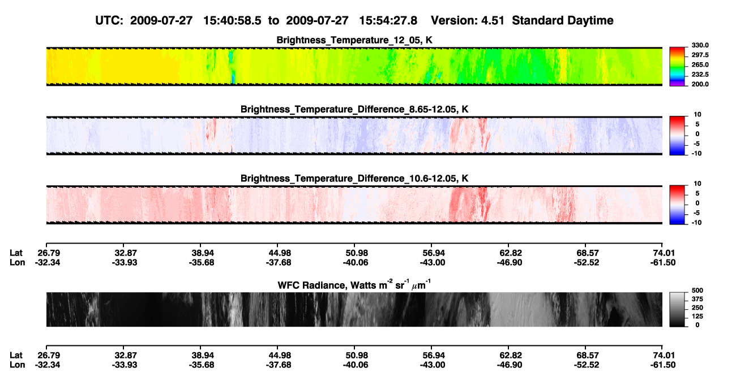
Task: Select the Brightness_Temperature_12_05 image strip
Action: pyautogui.click(x=354, y=66)
